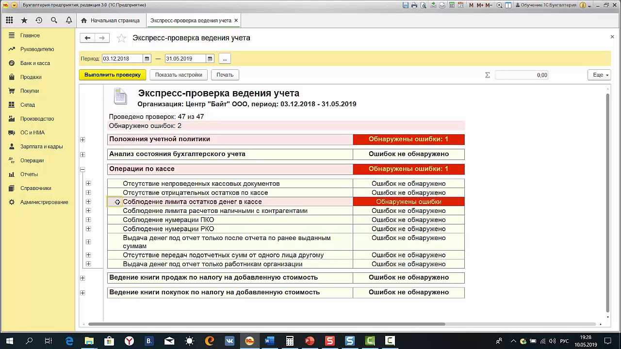Open the History clock icon
Viewport: 621px width, 349px height.
(39, 20)
